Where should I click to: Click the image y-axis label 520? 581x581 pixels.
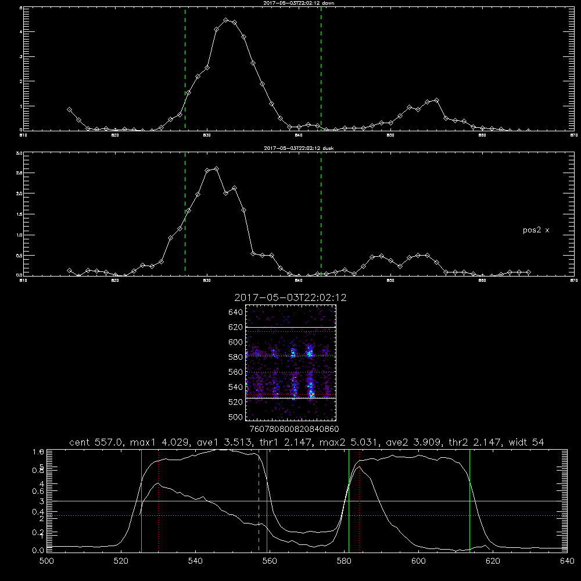(235, 402)
